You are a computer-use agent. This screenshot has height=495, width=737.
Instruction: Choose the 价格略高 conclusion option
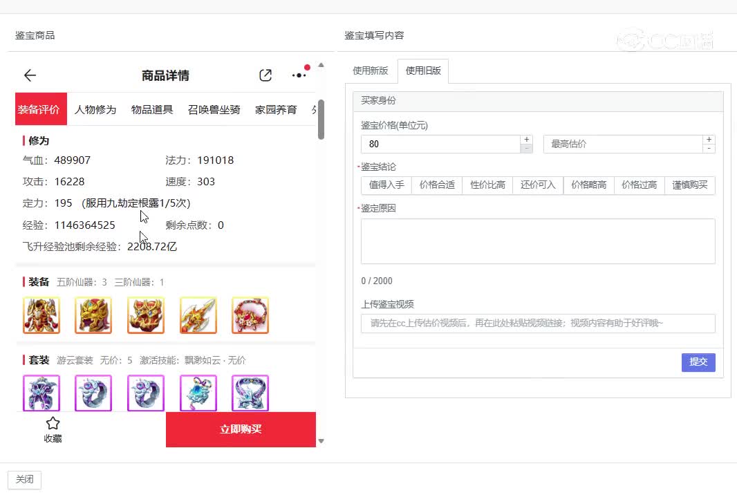pyautogui.click(x=588, y=185)
